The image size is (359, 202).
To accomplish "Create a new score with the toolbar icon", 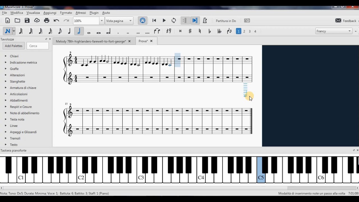I will tap(8, 20).
